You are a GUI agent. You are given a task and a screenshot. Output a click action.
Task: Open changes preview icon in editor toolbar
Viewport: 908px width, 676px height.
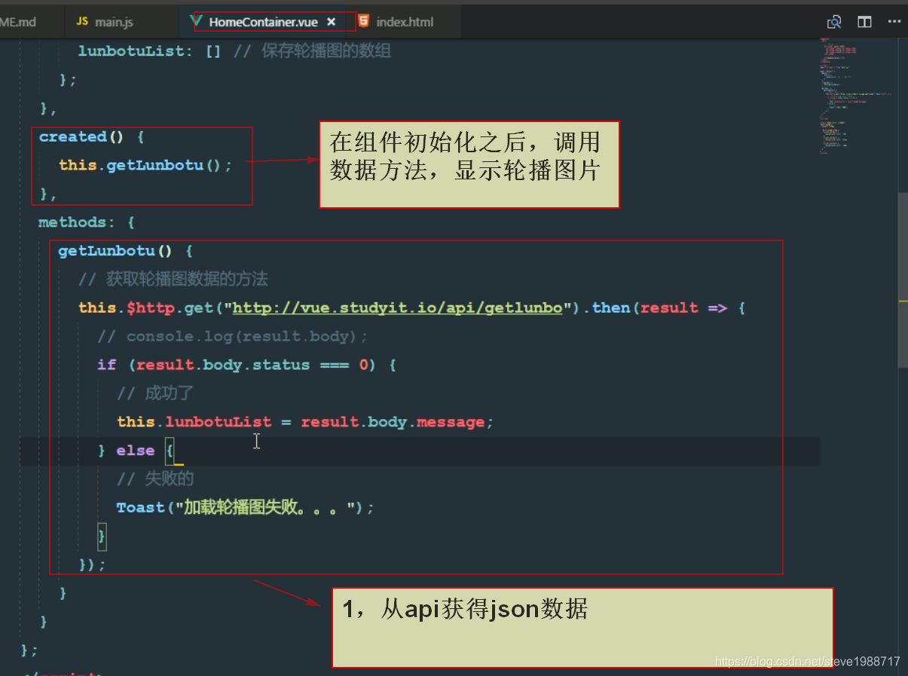(x=834, y=22)
